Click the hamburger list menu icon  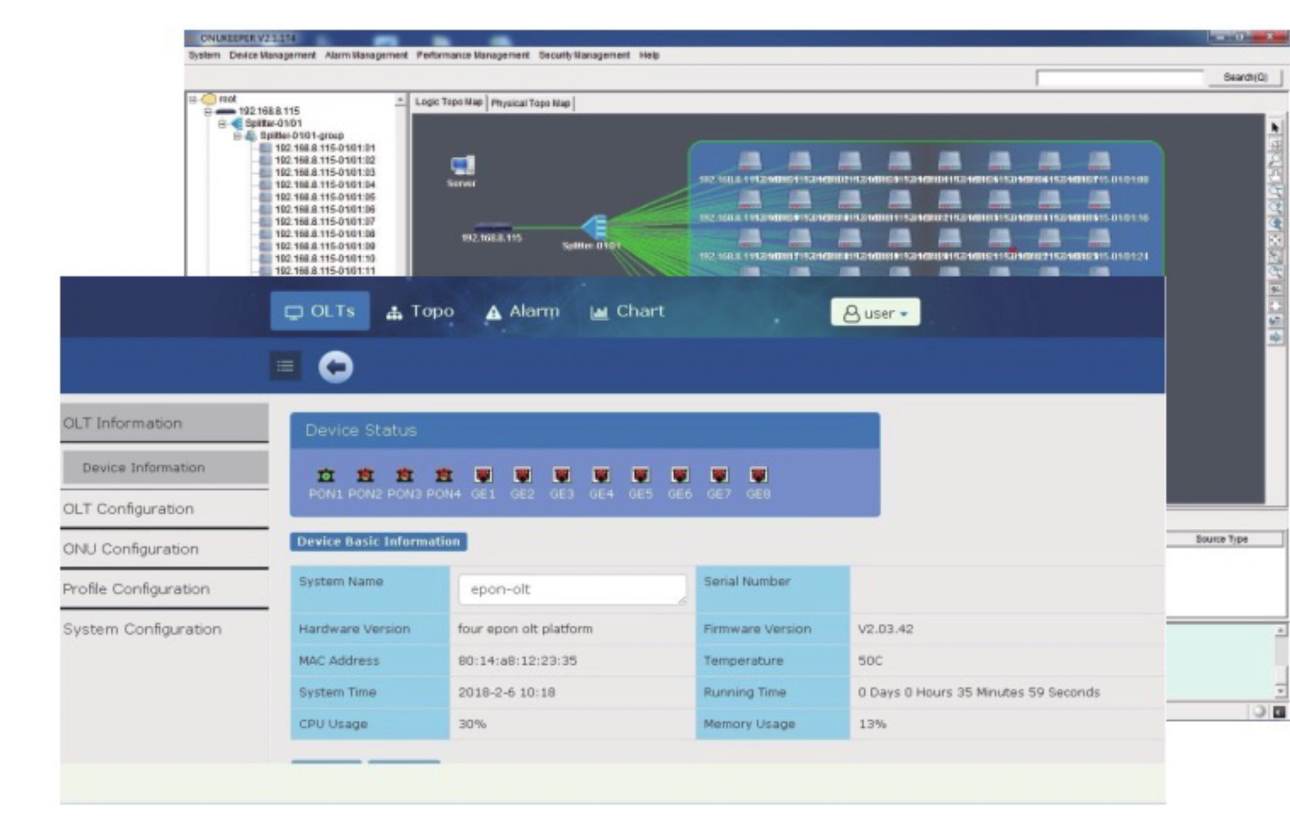click(285, 366)
